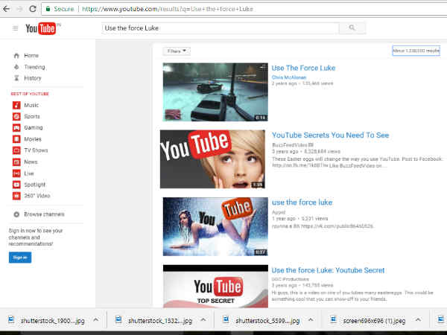Open shutterstock_1900 download file icon
The height and width of the screenshot is (335, 447).
[11, 319]
